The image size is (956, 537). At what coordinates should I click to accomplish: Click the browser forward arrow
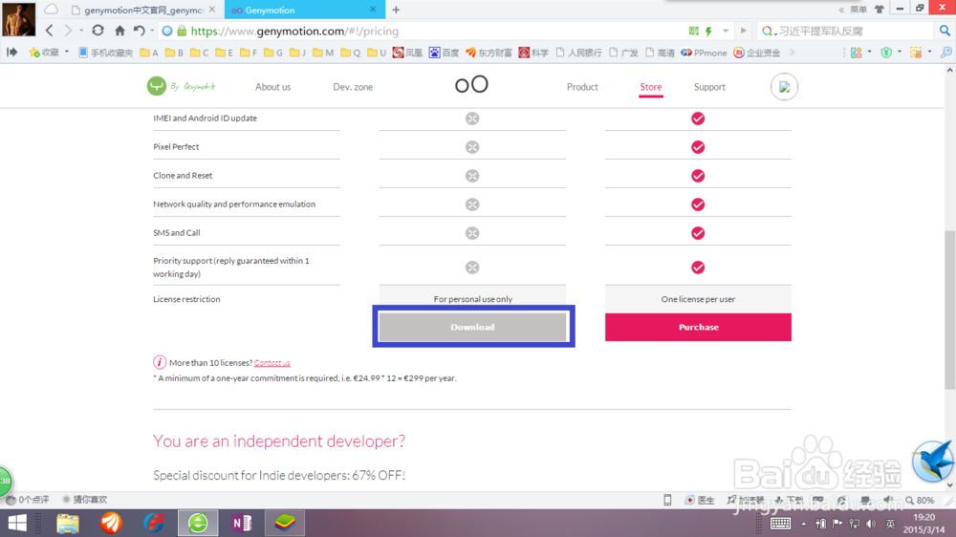[68, 31]
